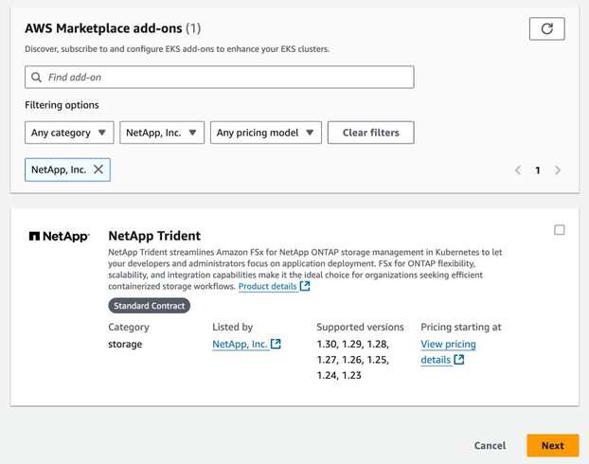Viewport: 589px width, 464px height.
Task: Open external icon beside Product details
Action: coord(305,286)
